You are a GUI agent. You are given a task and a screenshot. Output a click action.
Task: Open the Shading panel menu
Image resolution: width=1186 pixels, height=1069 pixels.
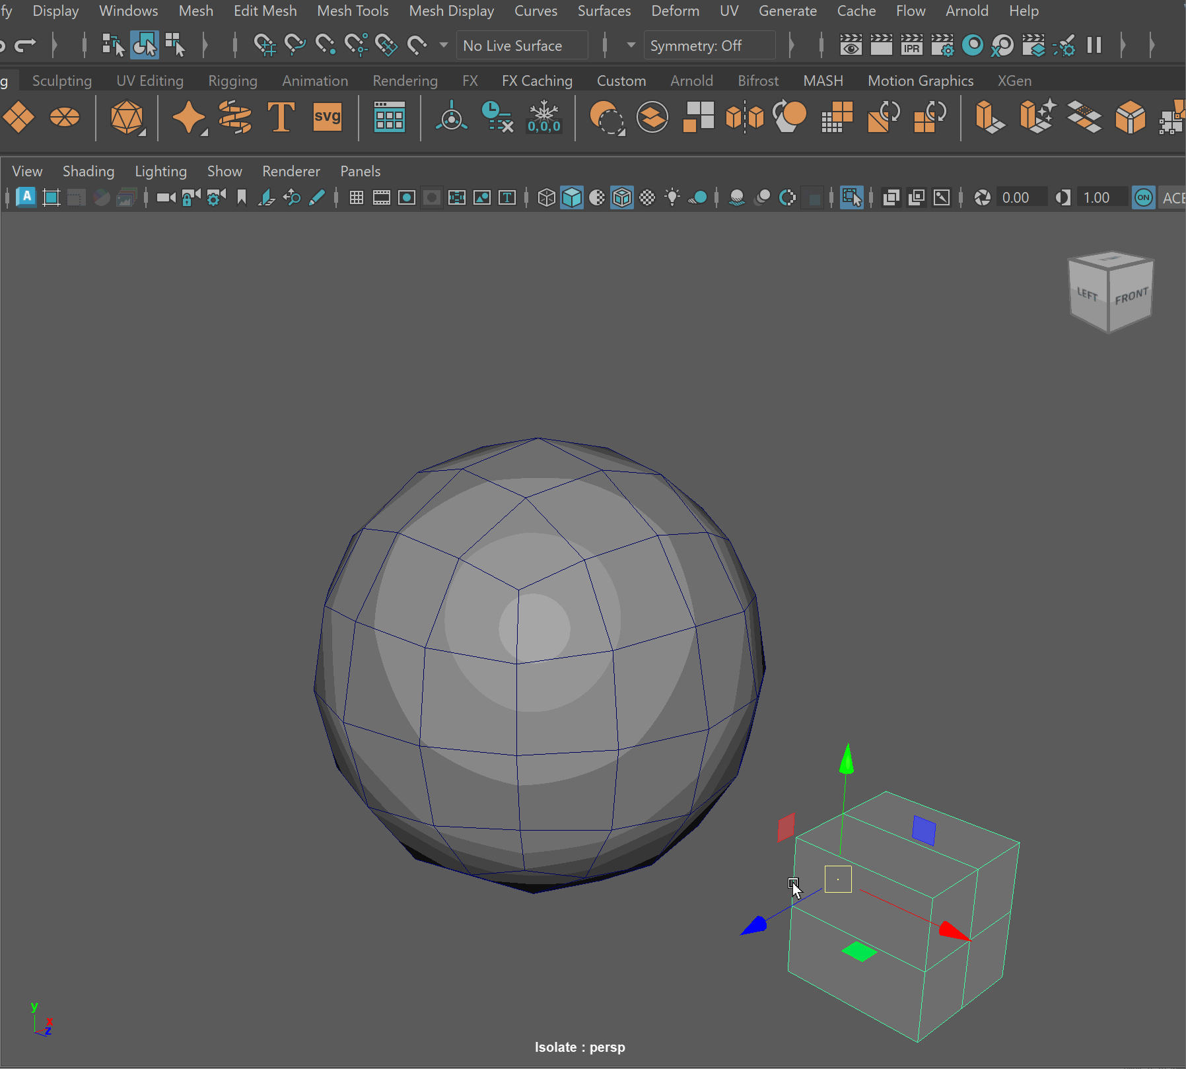click(88, 171)
